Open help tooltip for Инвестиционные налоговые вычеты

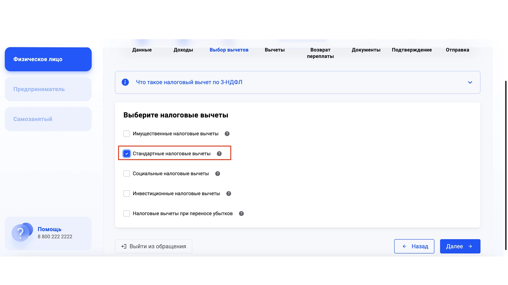pyautogui.click(x=229, y=194)
